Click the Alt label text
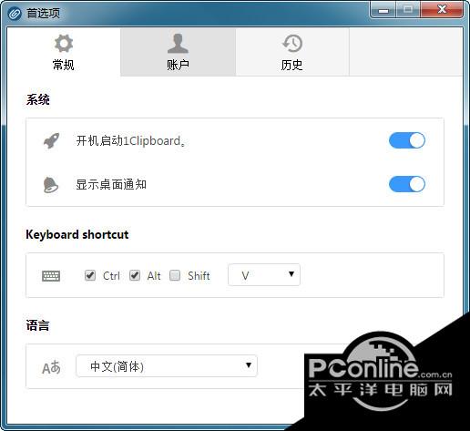 [154, 276]
